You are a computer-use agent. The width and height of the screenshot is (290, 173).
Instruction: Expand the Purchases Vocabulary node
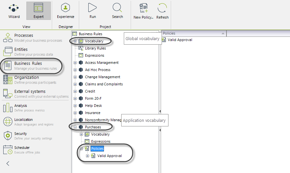point(81,134)
